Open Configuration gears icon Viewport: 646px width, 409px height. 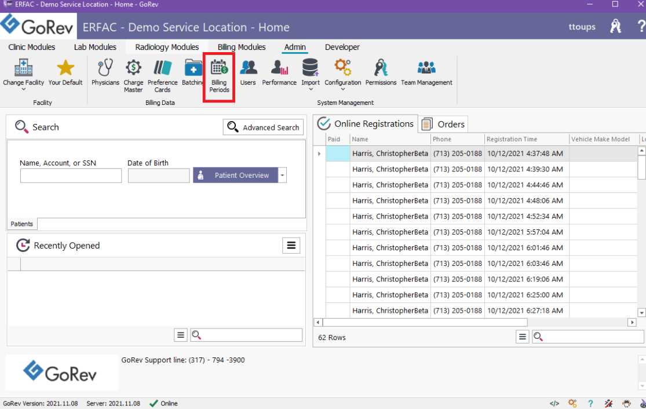tap(342, 67)
